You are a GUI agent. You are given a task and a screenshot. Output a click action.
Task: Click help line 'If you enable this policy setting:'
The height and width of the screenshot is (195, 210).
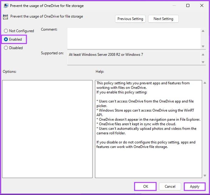click(x=122, y=92)
